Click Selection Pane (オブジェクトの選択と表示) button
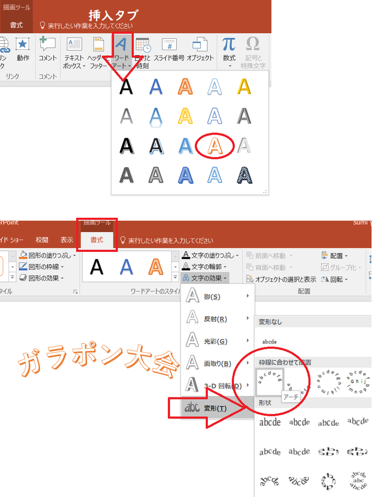377x497 pixels. (282, 279)
